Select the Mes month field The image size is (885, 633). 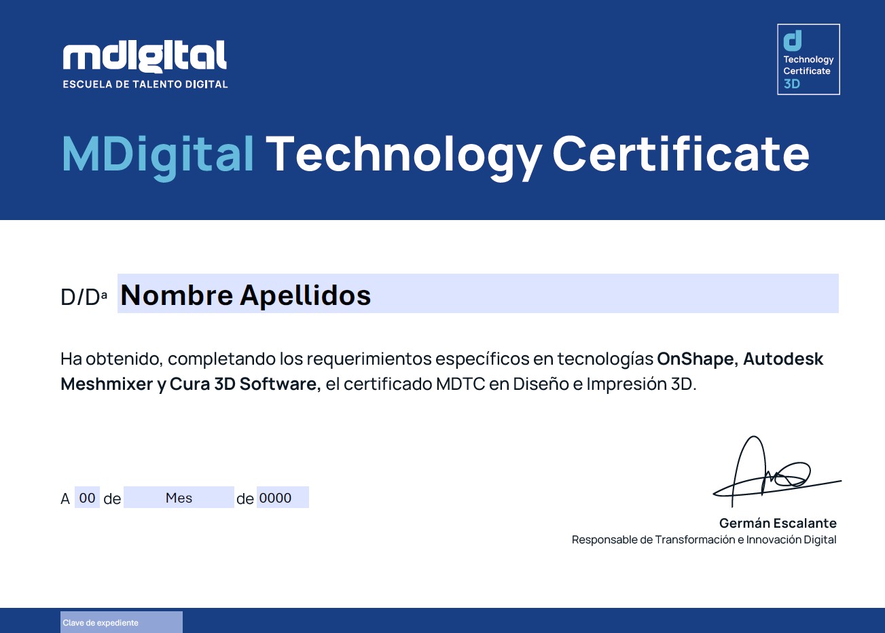pos(179,498)
